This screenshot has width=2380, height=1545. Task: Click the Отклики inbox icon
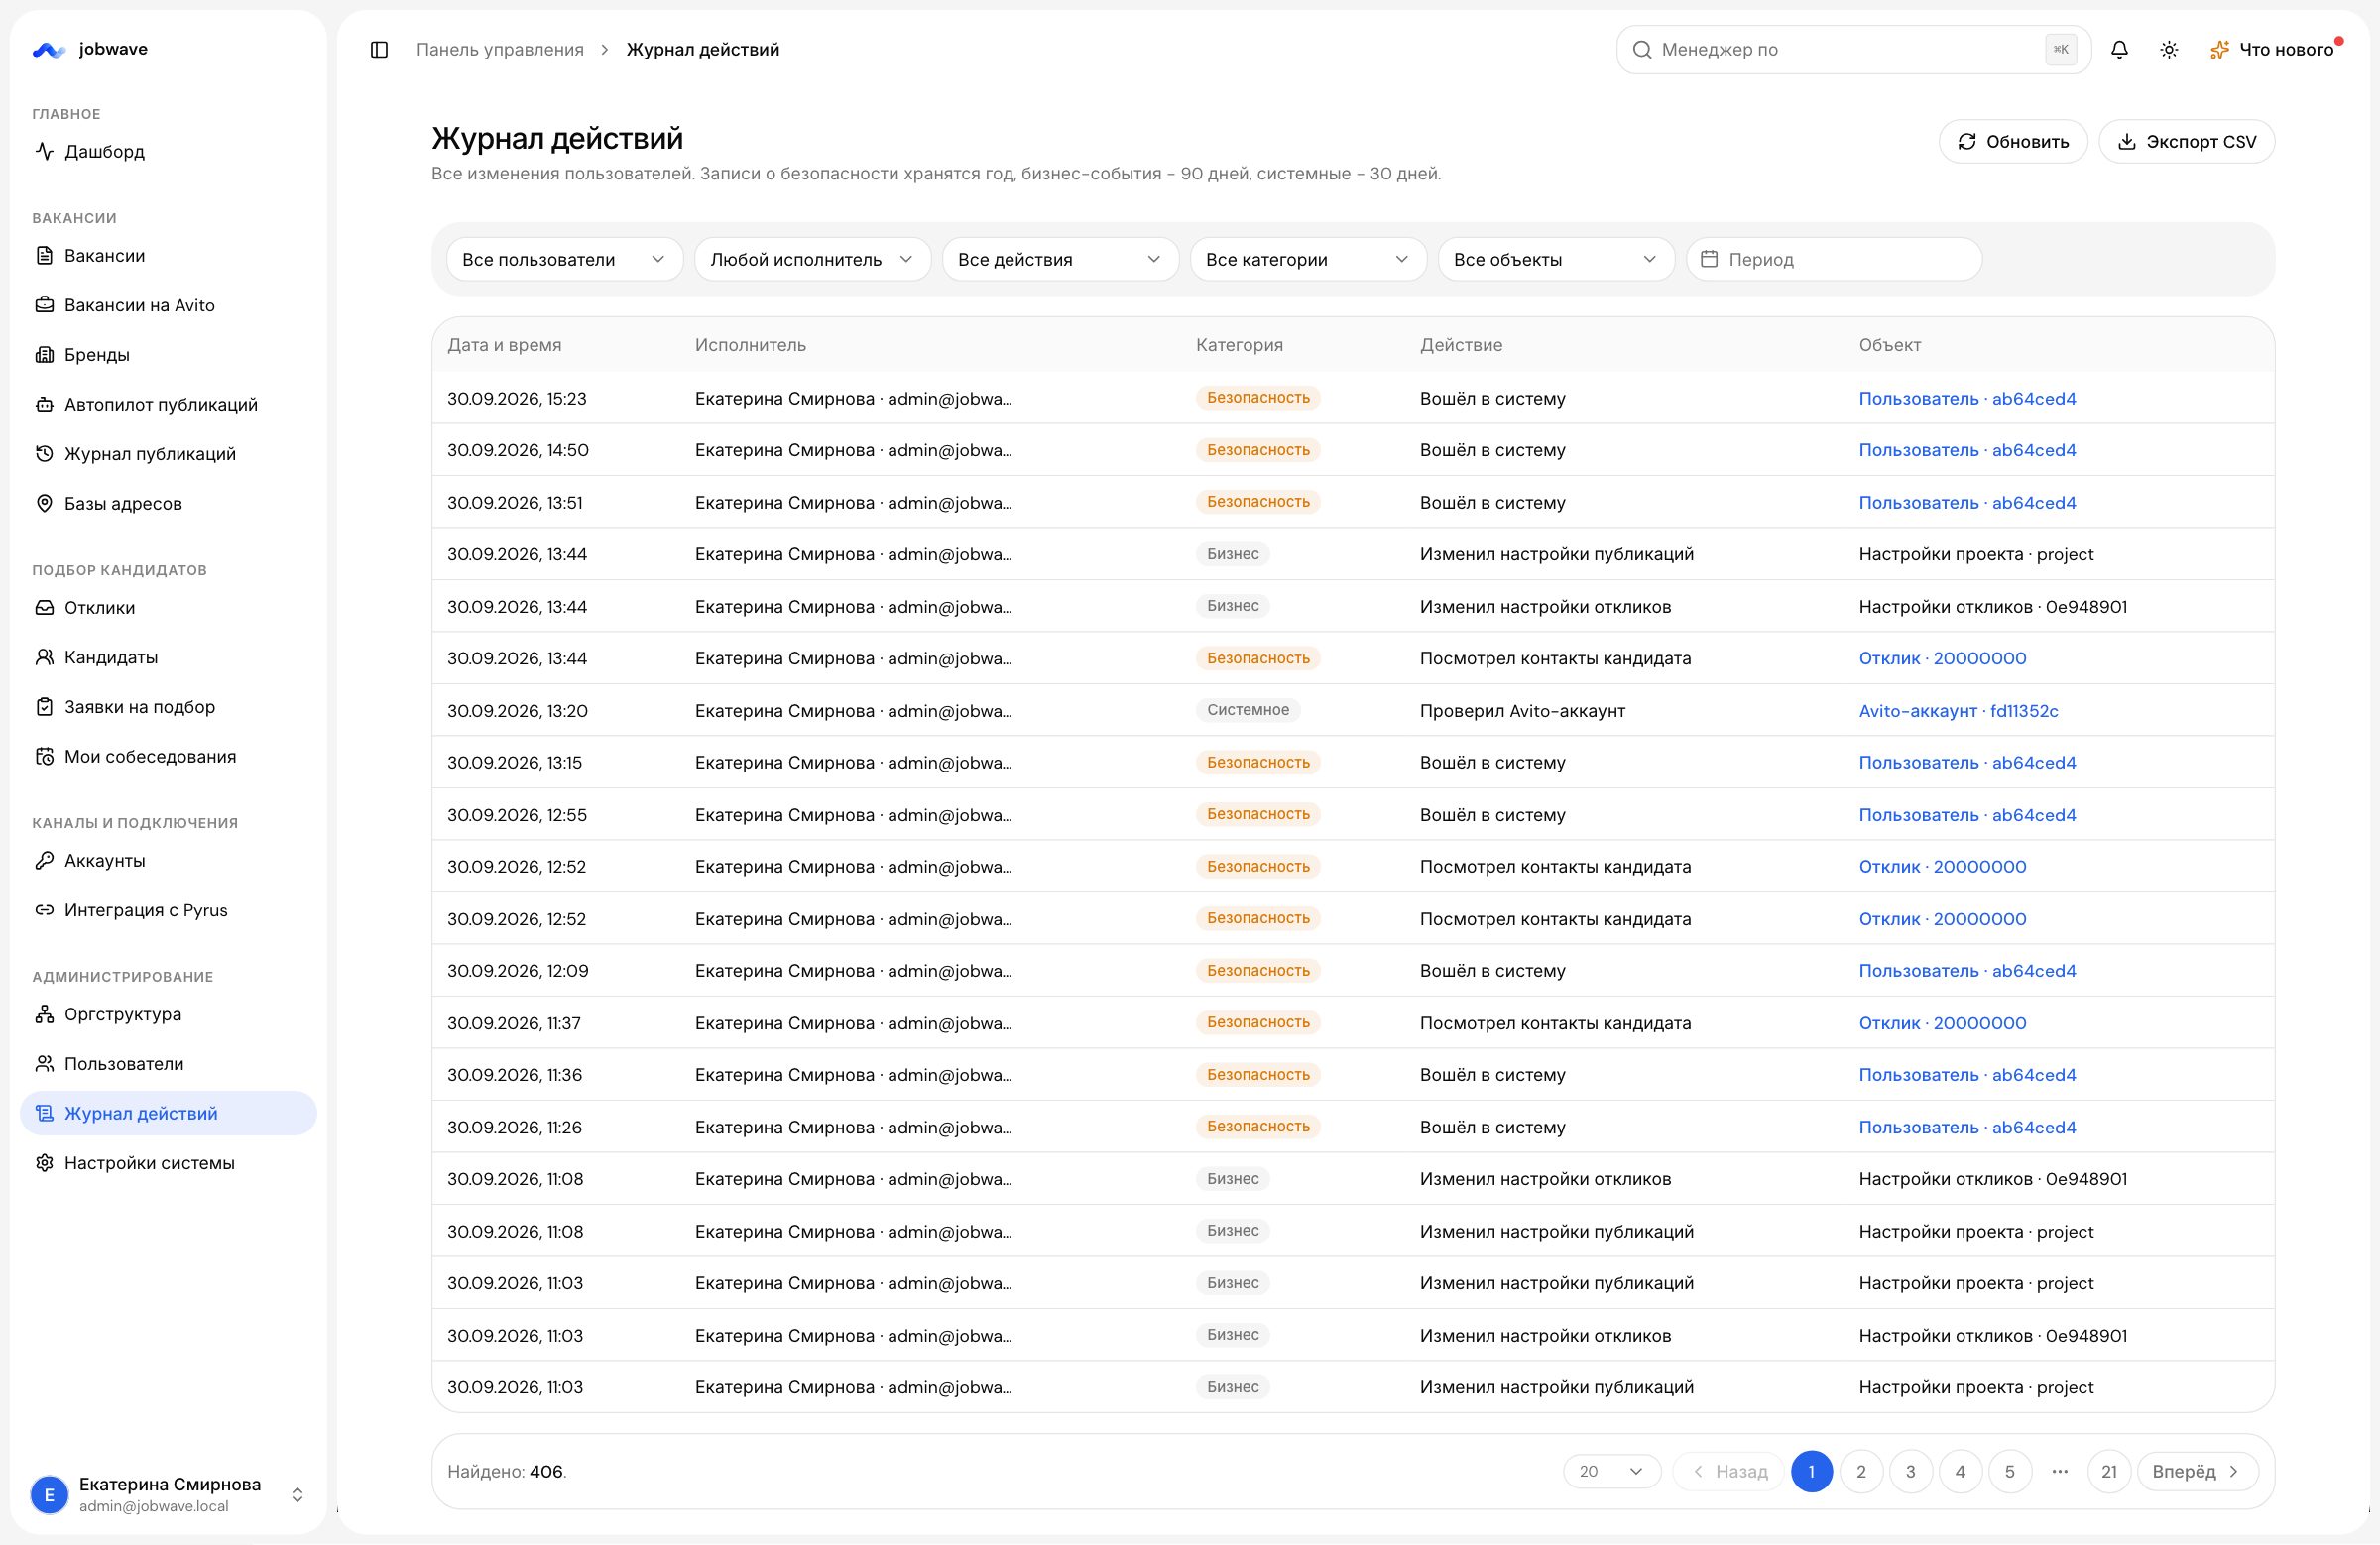click(x=44, y=607)
